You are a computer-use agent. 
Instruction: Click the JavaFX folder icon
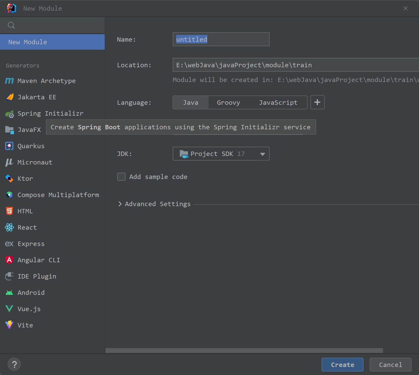pyautogui.click(x=10, y=130)
